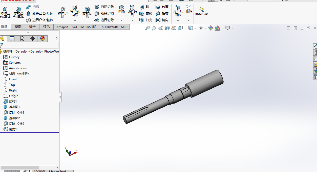Expand the 曲线 curves dropdown arrow
The height and width of the screenshot is (172, 317).
point(189,21)
